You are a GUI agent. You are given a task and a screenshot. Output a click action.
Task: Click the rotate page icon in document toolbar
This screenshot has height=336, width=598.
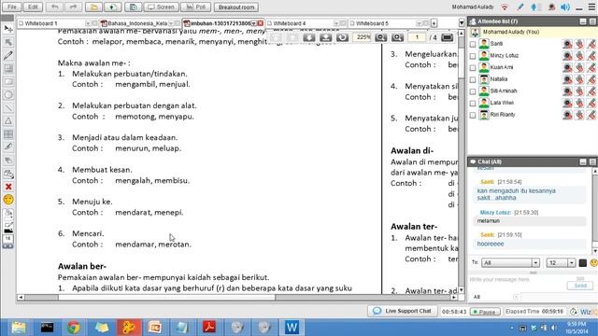click(343, 37)
